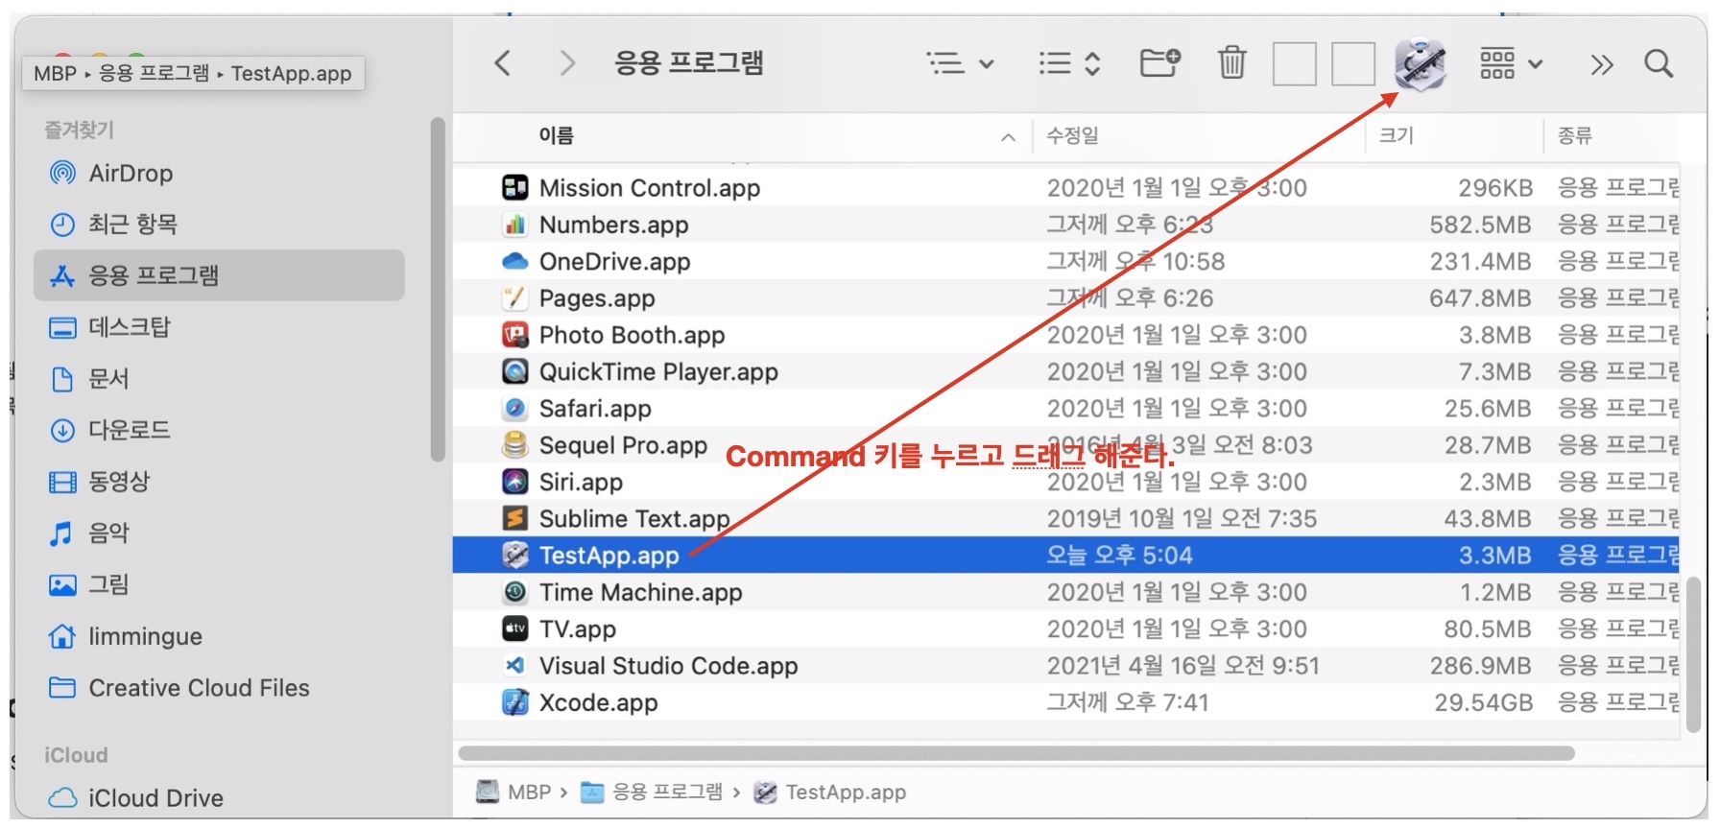The height and width of the screenshot is (829, 1720).
Task: Toggle sort direction arrow in 이름 column
Action: coord(1008,137)
